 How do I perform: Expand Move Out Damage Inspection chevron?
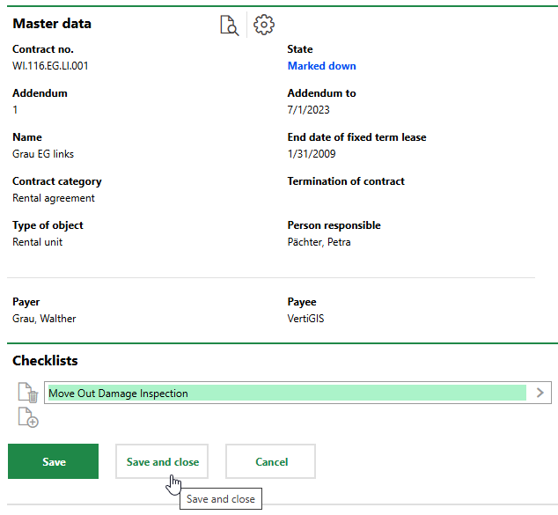(540, 393)
